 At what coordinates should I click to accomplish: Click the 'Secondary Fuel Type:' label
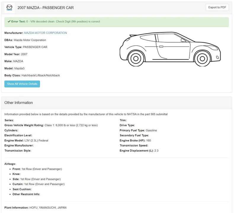click(134, 135)
